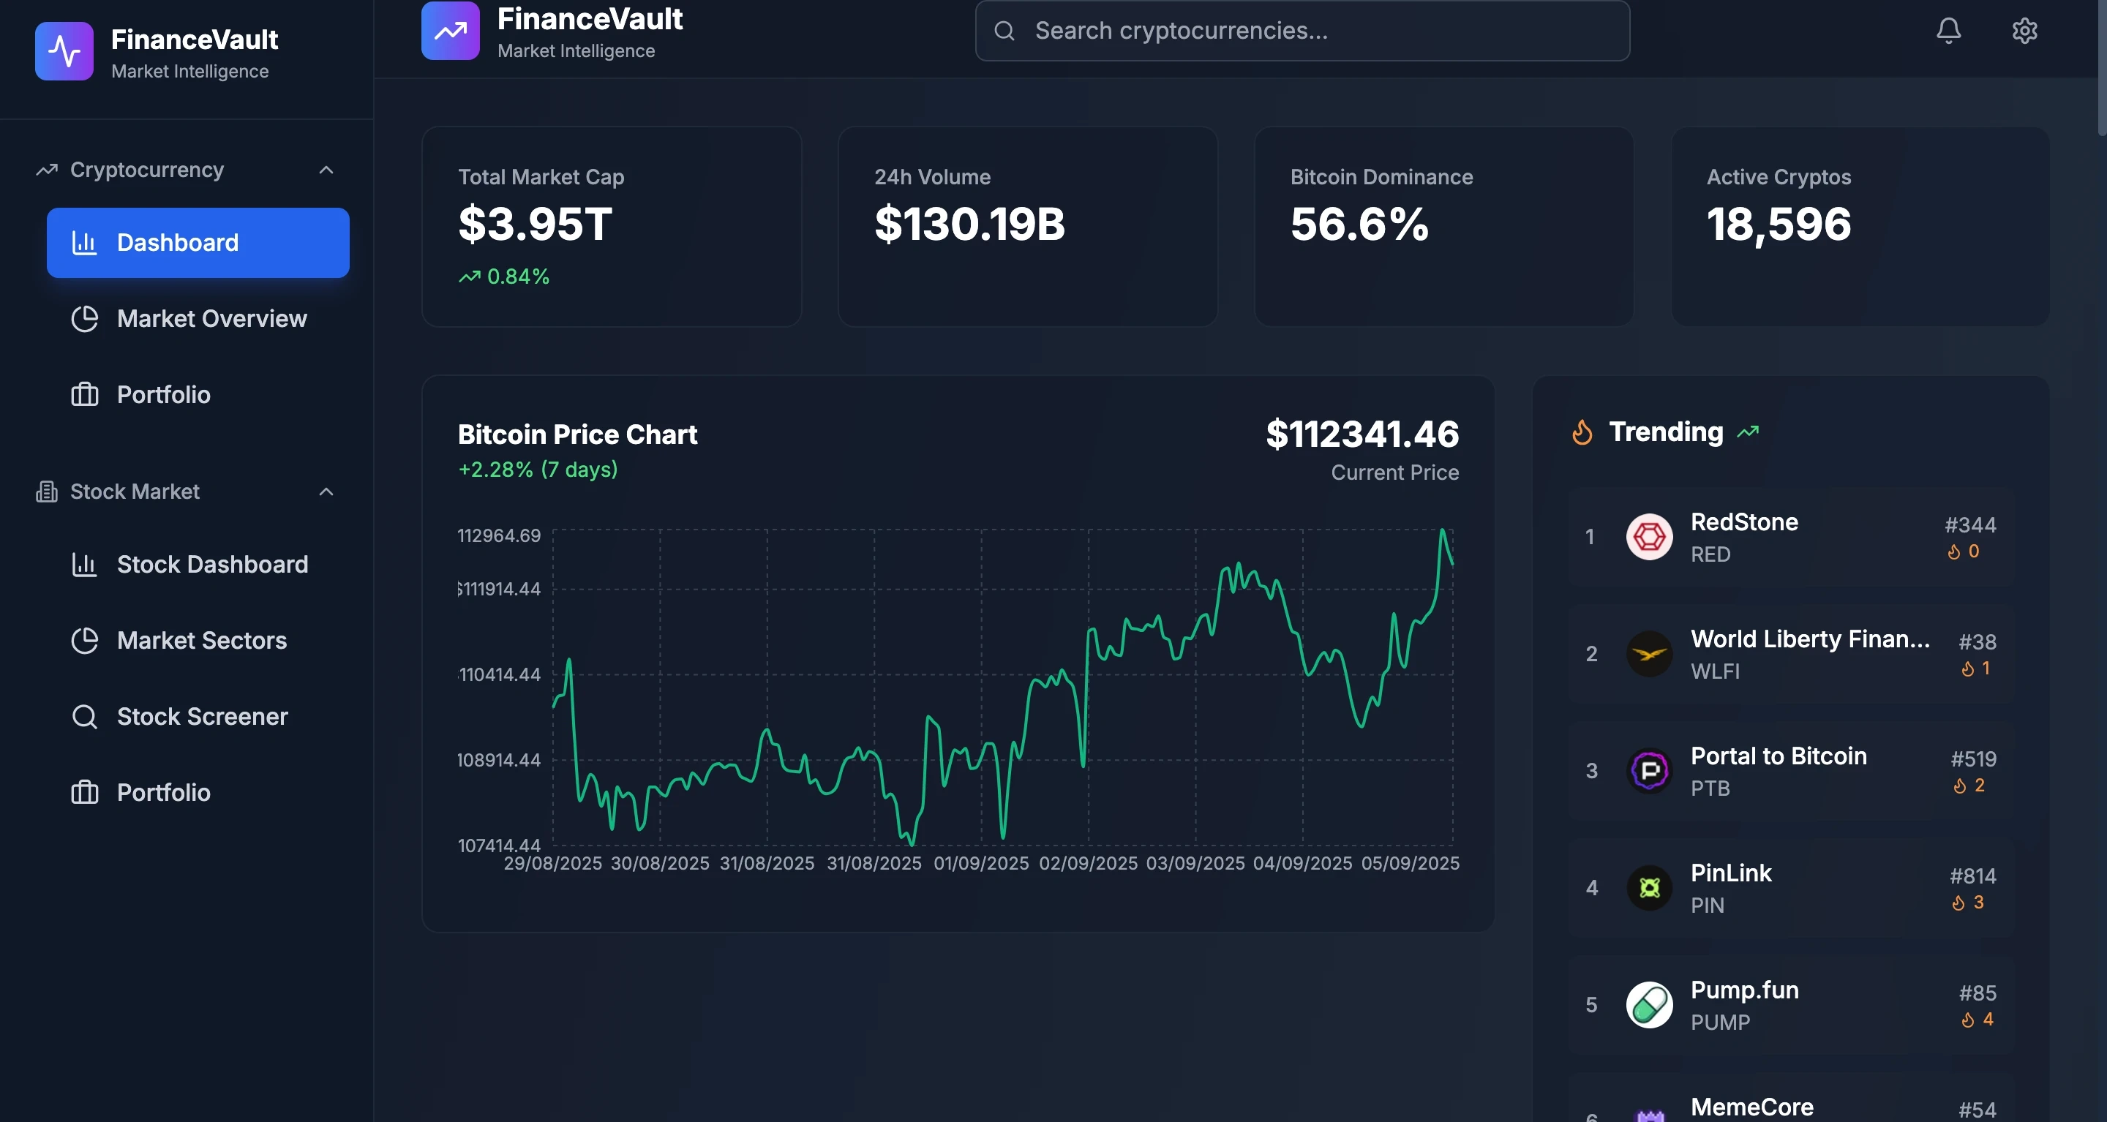The image size is (2107, 1122).
Task: Collapse the Stock Market section chevron
Action: [326, 492]
